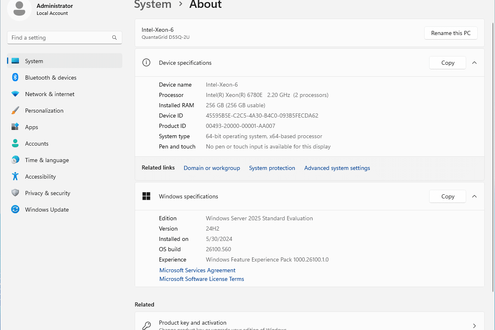Click the Network wifi icon in sidebar
The image size is (495, 330).
[15, 94]
